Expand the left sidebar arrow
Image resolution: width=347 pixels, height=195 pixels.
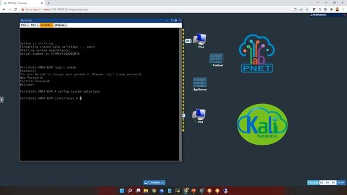[x=2, y=100]
